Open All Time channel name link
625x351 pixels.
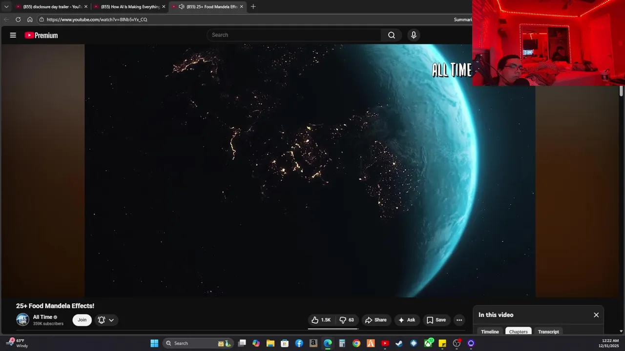coord(42,317)
